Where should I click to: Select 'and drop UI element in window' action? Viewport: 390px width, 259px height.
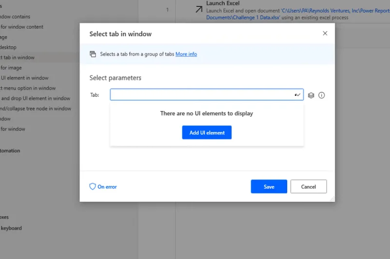(x=36, y=98)
